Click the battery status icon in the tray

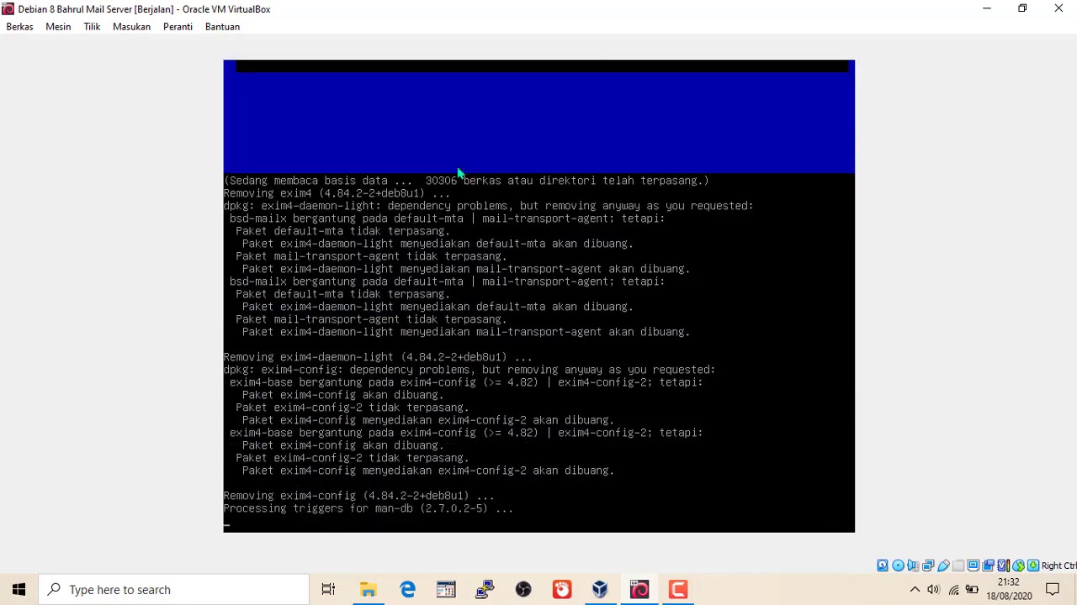point(972,590)
